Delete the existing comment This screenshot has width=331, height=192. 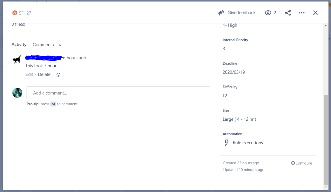(44, 74)
